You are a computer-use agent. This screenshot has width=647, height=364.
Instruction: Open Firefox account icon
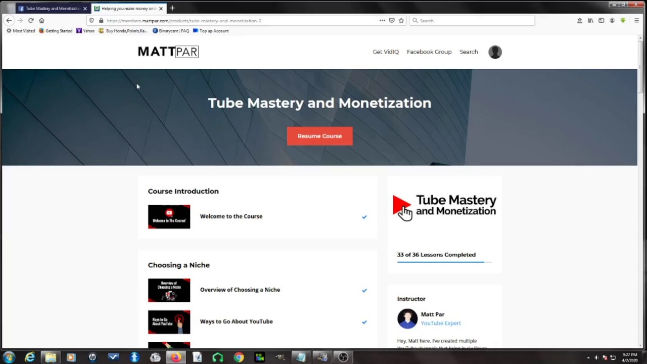612,21
